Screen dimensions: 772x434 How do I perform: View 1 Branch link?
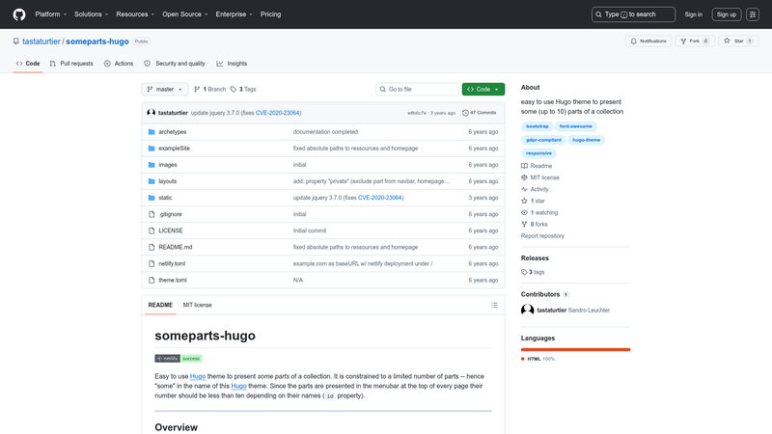(209, 89)
